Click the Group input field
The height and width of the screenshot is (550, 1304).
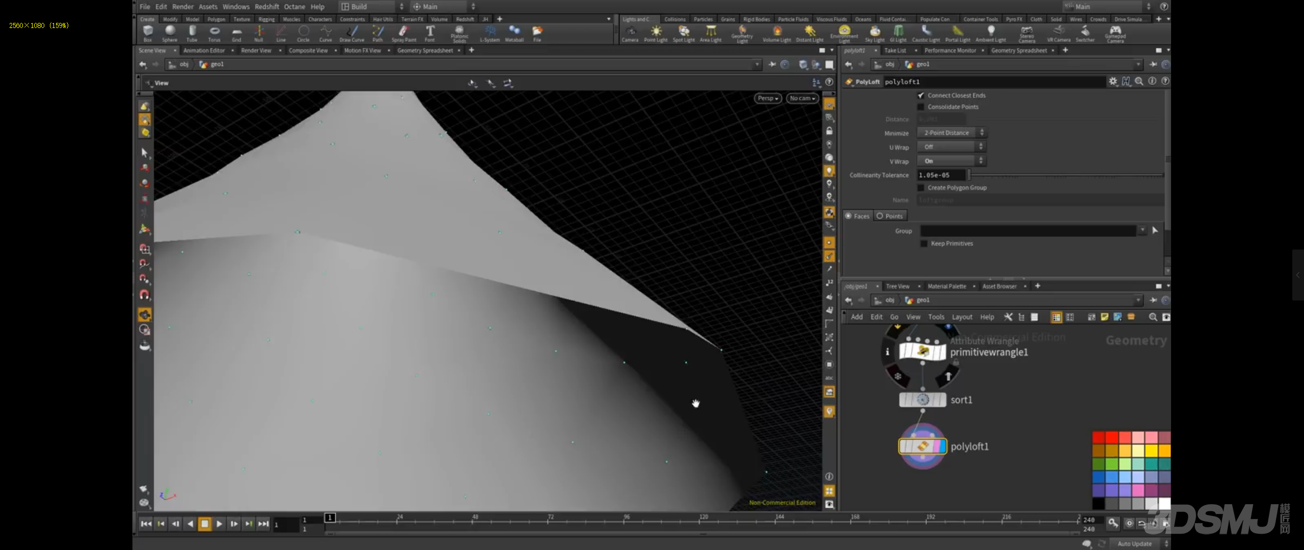pyautogui.click(x=1028, y=231)
